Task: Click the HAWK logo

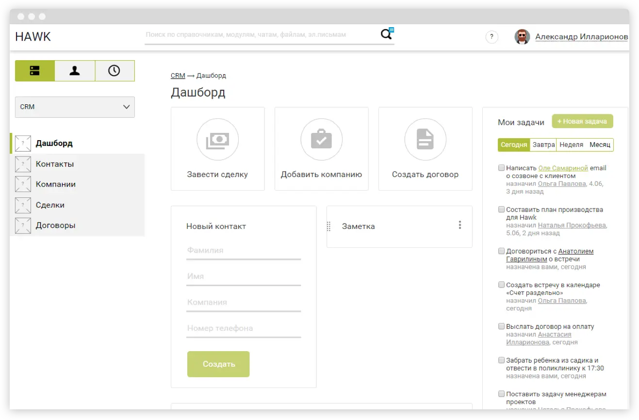Action: click(x=33, y=37)
